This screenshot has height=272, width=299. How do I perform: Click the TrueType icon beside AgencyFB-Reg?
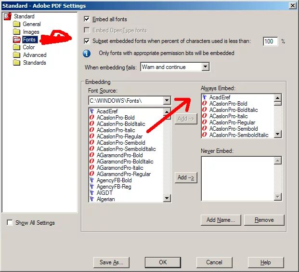point(92,187)
